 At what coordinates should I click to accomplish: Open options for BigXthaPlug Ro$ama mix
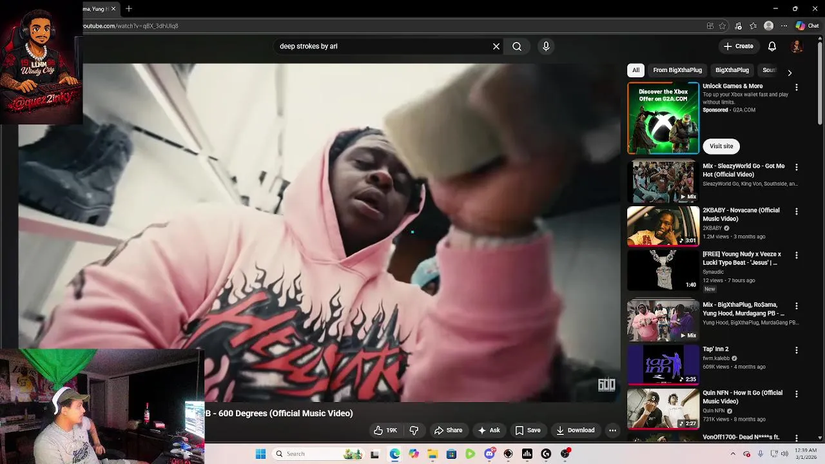coord(797,306)
